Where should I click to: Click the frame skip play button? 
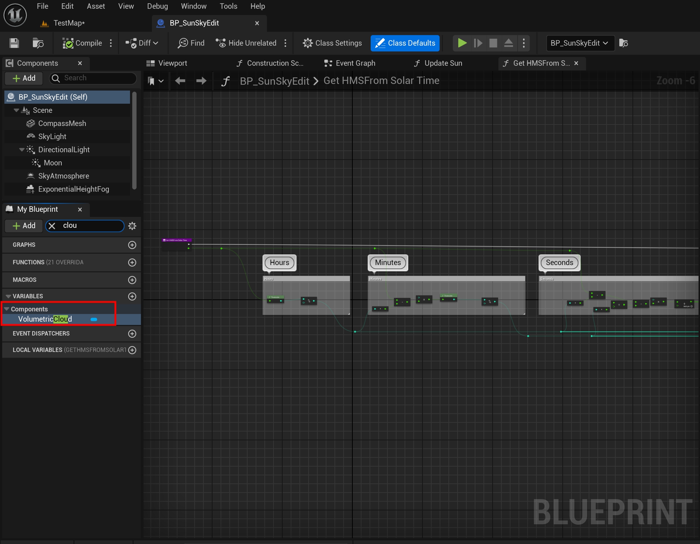pos(478,43)
